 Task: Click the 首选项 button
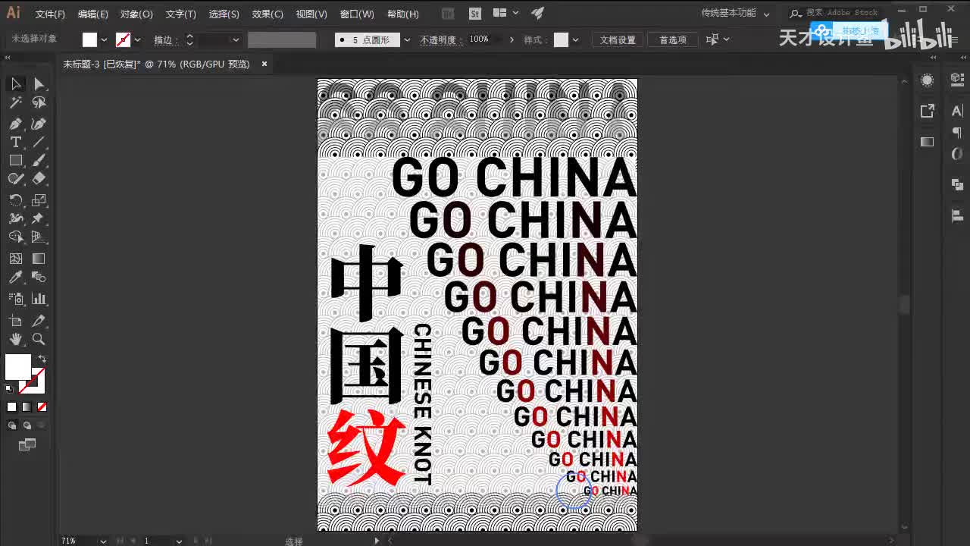673,39
